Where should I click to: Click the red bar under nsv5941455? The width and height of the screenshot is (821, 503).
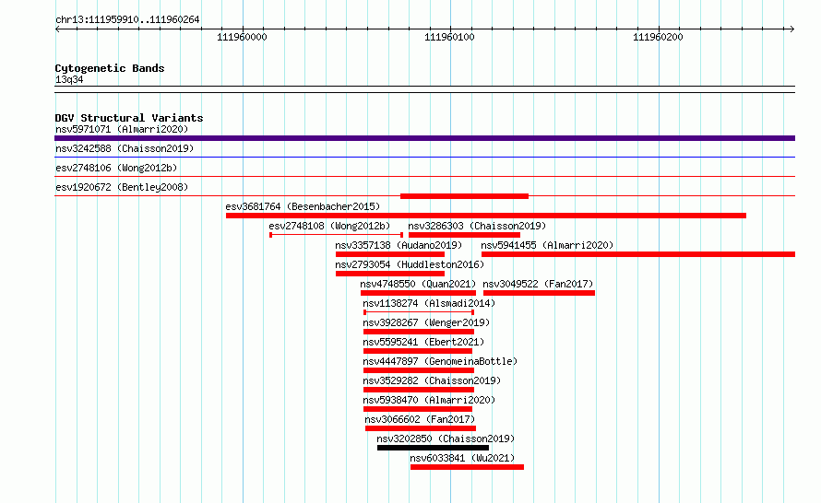638,254
